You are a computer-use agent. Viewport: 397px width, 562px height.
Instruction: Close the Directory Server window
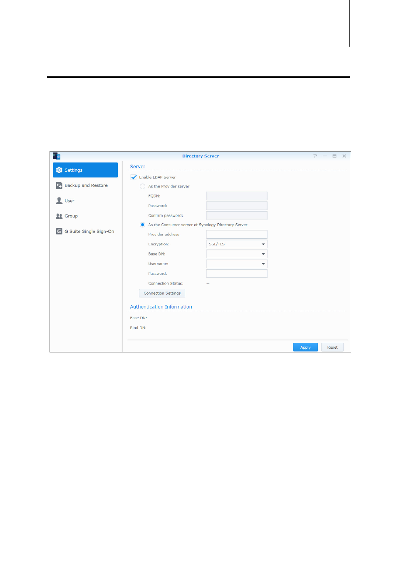click(344, 156)
